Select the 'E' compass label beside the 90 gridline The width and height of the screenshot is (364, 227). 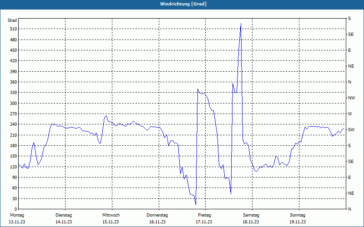pyautogui.click(x=349, y=177)
